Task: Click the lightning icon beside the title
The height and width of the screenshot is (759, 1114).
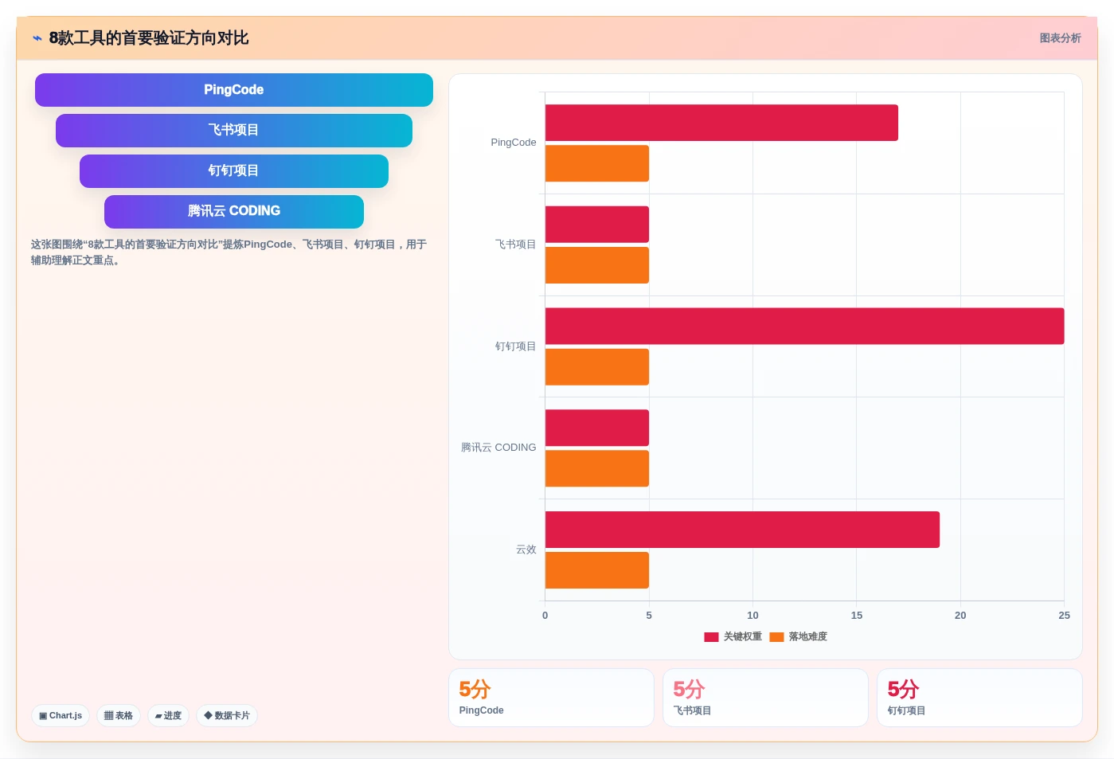Action: click(x=37, y=38)
